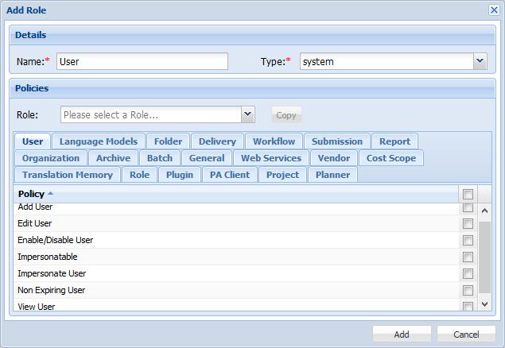
Task: Expand the Role selection combo box
Action: click(x=247, y=114)
